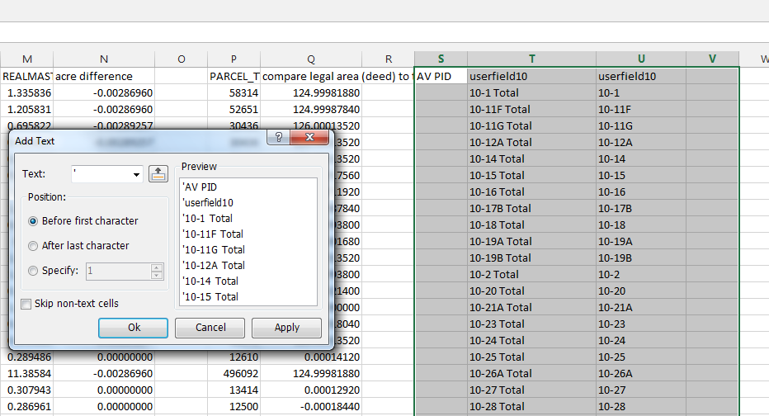Enable Skip non-text cells checkbox
This screenshot has width=769, height=416.
tap(26, 304)
